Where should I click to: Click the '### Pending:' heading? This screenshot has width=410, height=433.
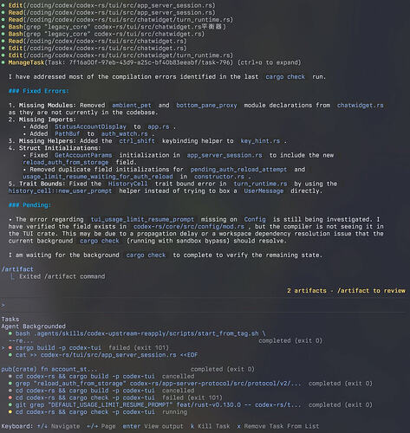29,205
